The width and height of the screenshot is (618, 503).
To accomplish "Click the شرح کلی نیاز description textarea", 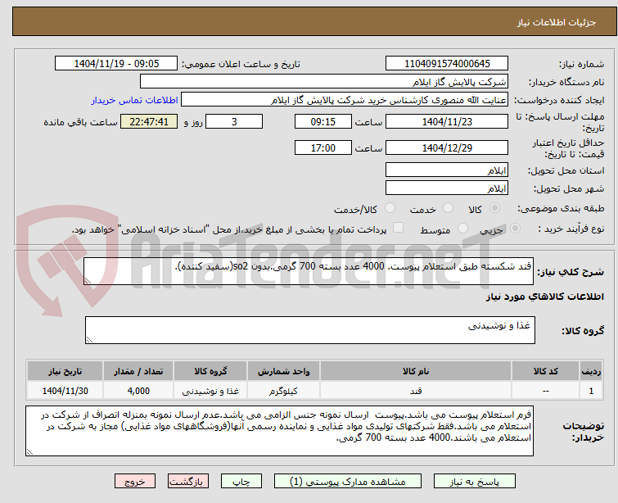I will (x=309, y=271).
